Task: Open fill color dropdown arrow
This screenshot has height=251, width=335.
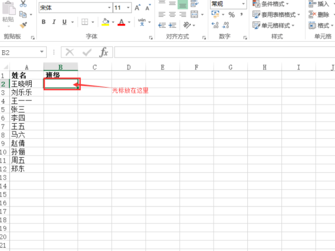Action: click(x=113, y=22)
